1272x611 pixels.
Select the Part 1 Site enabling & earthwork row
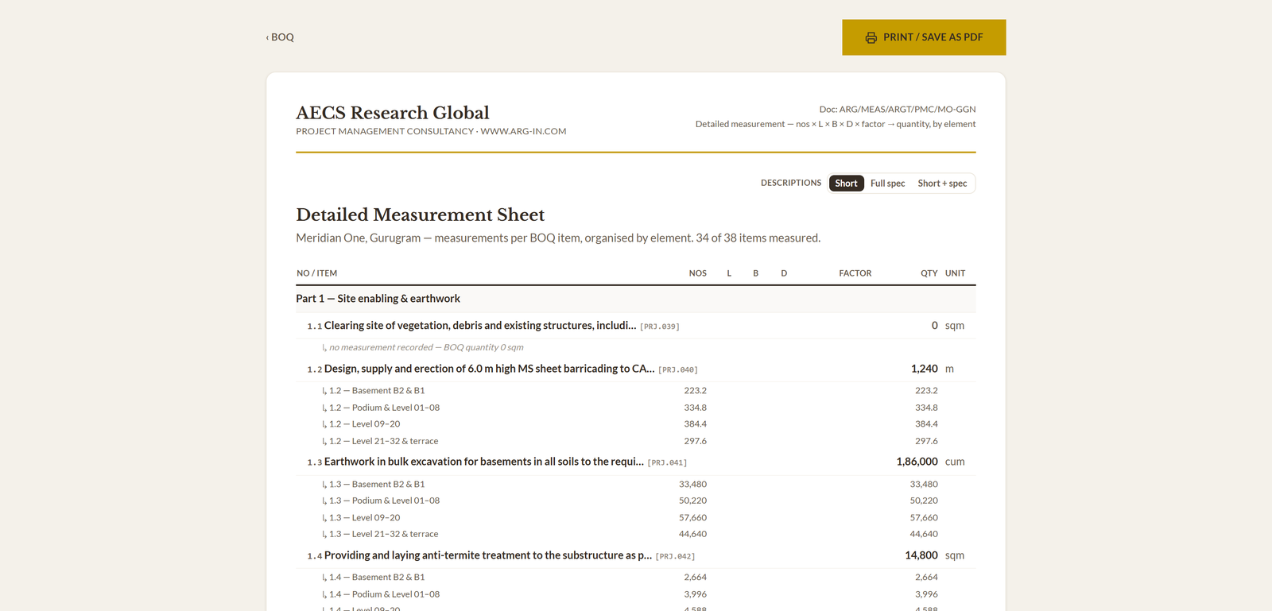(x=635, y=299)
